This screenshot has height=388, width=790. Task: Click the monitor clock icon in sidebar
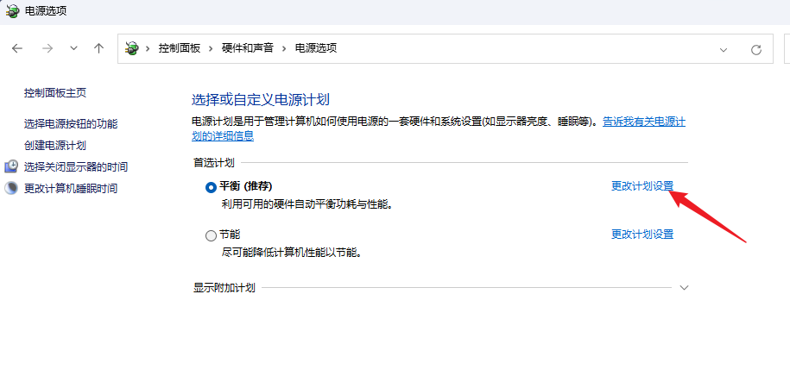pos(11,166)
